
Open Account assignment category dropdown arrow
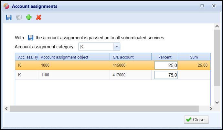click(117, 47)
